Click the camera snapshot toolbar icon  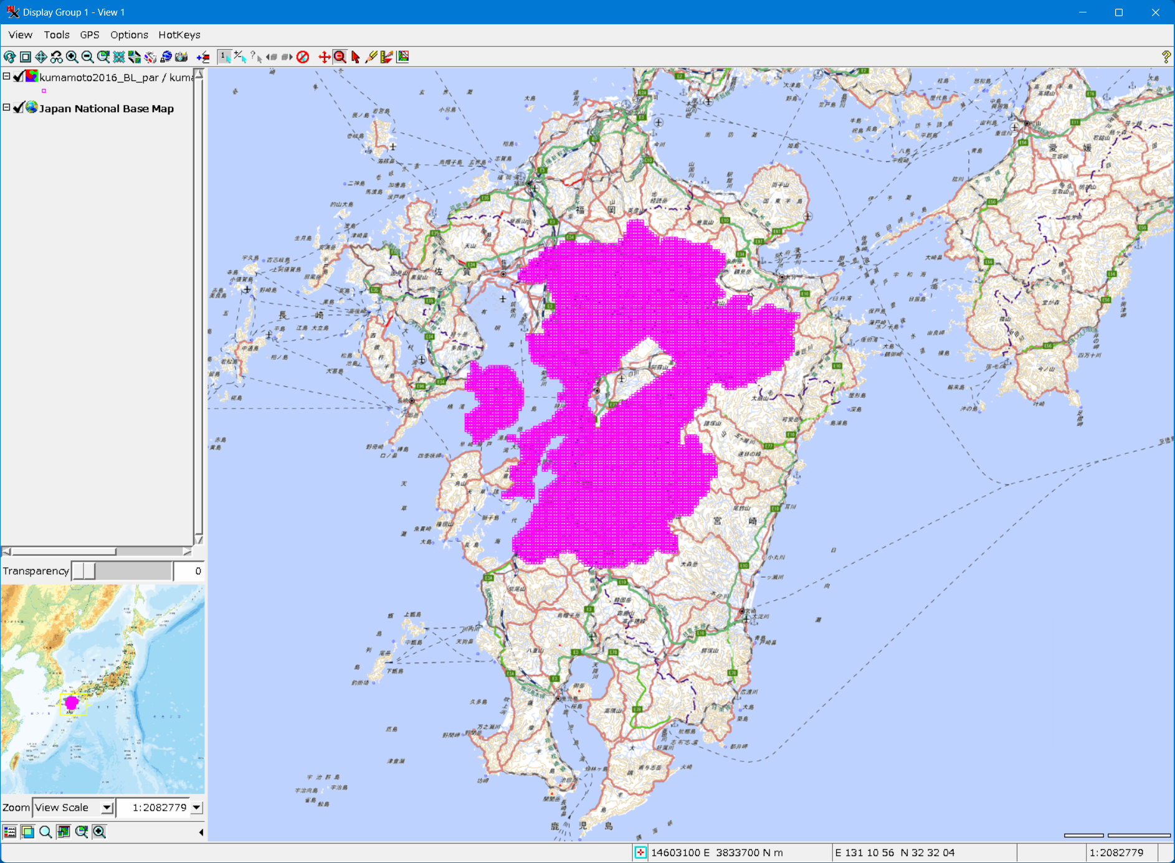tap(181, 57)
